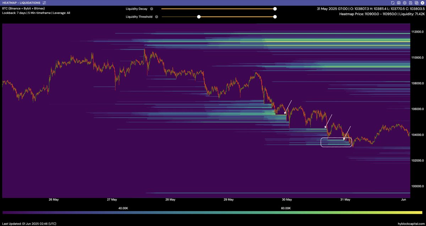Screen dimensions: 426x226
Task: Click the refresh icon in the toolbar
Action: 393,3
